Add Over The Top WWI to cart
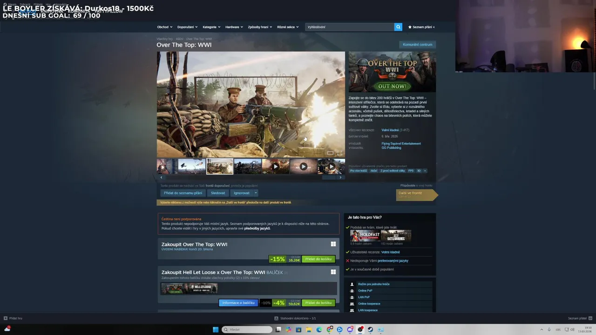Viewport: 596px width, 335px height. click(x=318, y=259)
